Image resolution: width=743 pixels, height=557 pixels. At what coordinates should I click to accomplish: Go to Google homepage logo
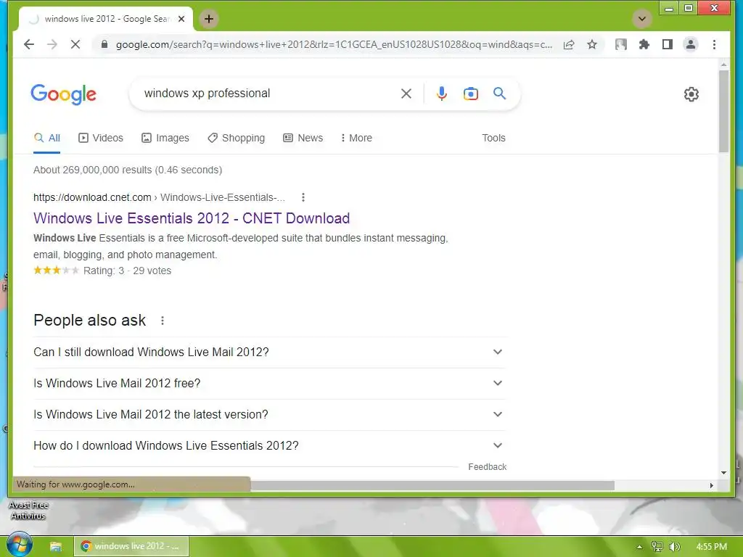(x=64, y=94)
